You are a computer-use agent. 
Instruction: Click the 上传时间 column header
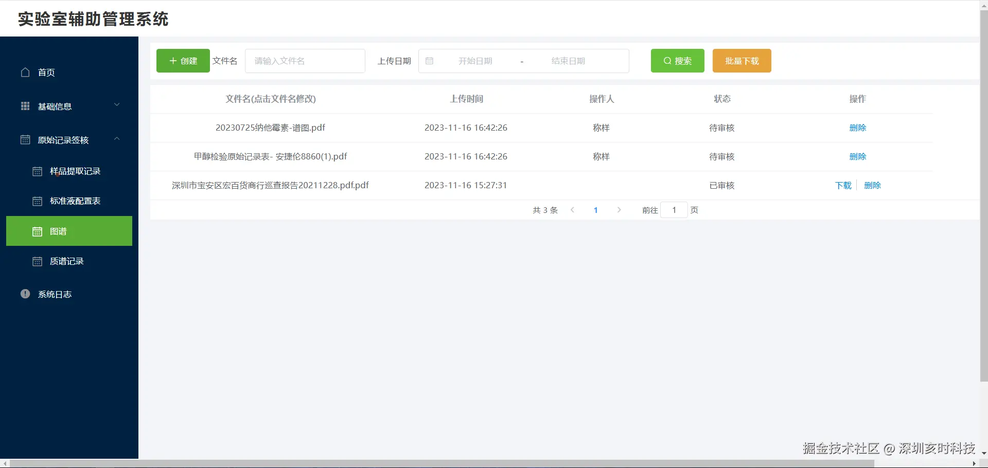pyautogui.click(x=467, y=99)
